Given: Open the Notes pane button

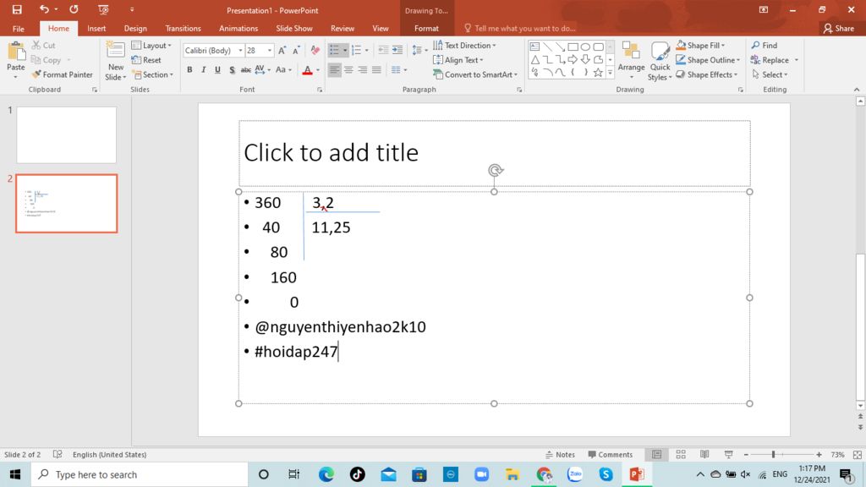Looking at the screenshot, I should click(560, 454).
